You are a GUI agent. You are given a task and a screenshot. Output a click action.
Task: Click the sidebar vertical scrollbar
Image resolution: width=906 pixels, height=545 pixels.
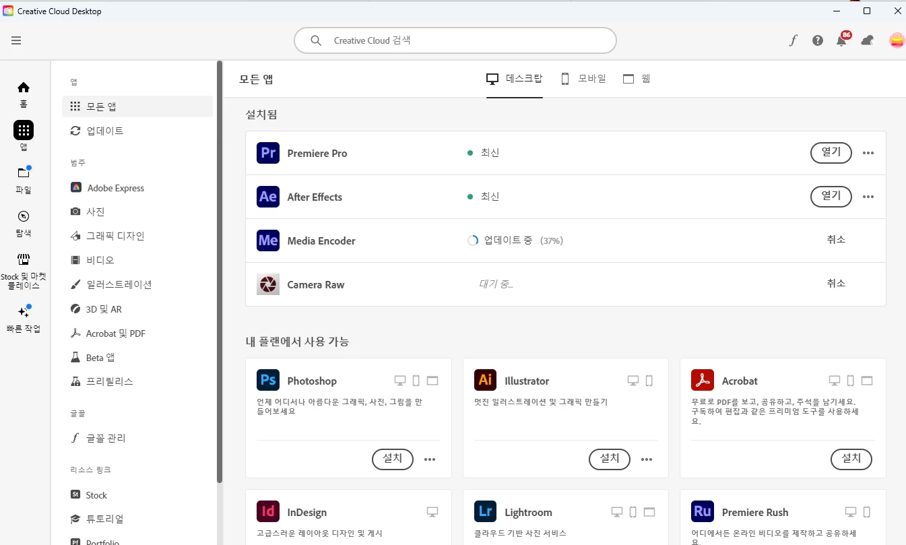pyautogui.click(x=220, y=272)
